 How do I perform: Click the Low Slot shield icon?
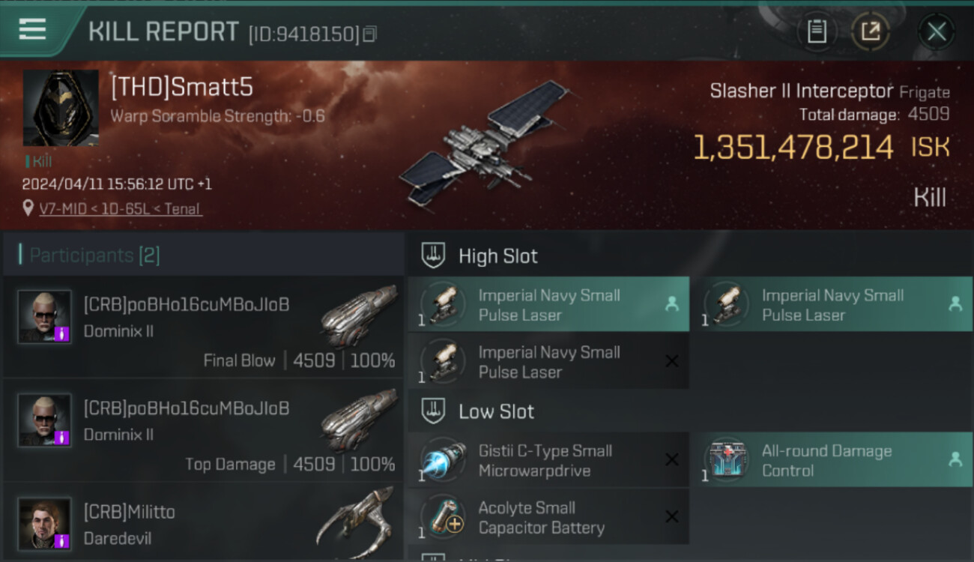(x=433, y=411)
